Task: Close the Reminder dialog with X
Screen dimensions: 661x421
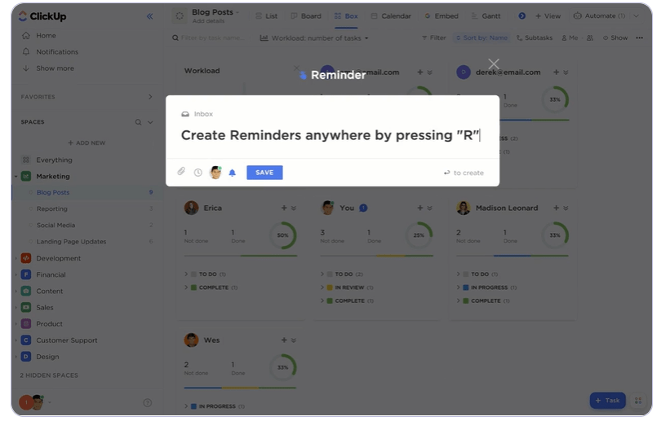Action: point(494,64)
